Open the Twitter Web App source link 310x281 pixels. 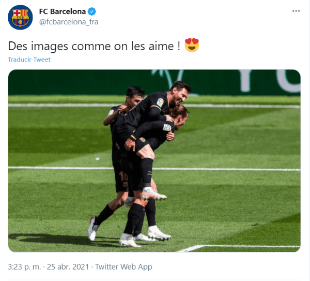(123, 267)
